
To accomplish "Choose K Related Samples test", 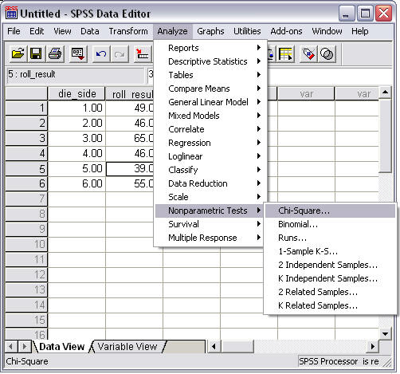I will [x=330, y=305].
